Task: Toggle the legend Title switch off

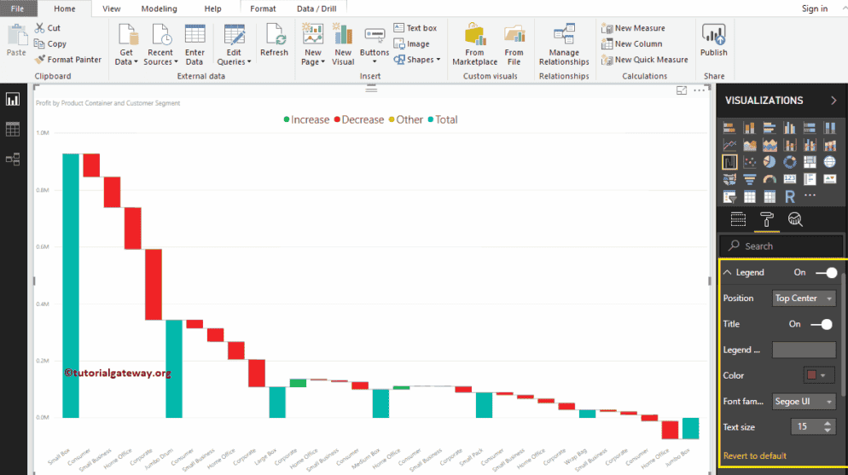Action: point(822,324)
